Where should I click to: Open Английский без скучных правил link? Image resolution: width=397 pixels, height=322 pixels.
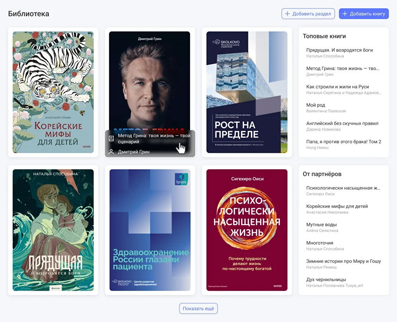point(342,123)
